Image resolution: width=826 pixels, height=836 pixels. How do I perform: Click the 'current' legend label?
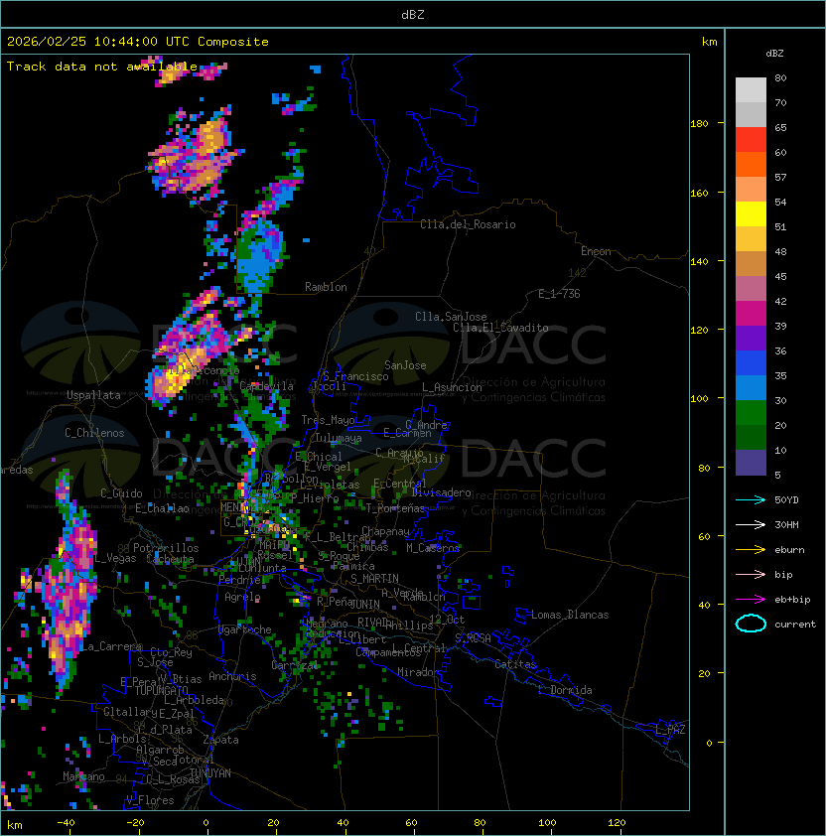click(x=795, y=625)
